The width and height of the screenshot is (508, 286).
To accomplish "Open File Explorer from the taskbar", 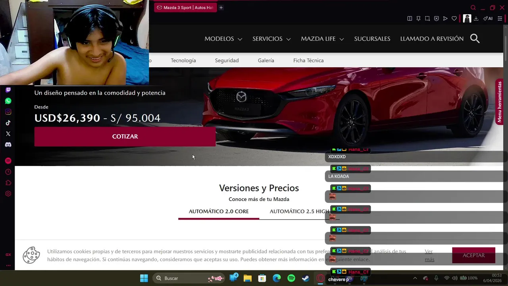I will (x=247, y=278).
